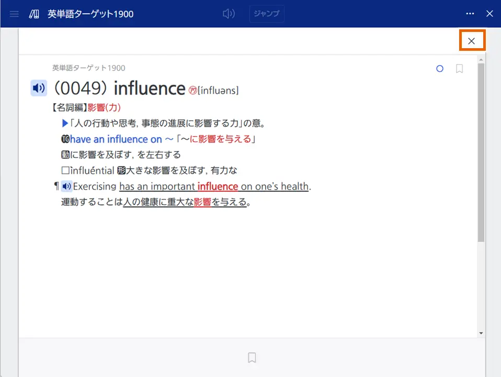
Task: Open the ・・・ options menu
Action: point(470,14)
